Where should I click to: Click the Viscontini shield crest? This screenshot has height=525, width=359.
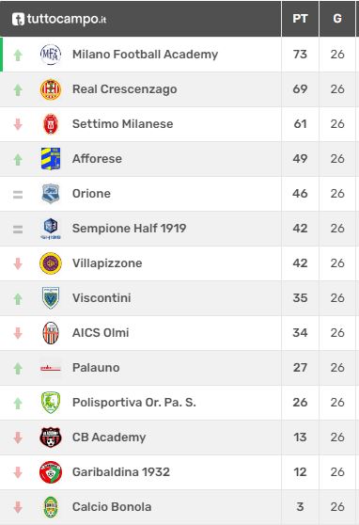[x=51, y=298]
